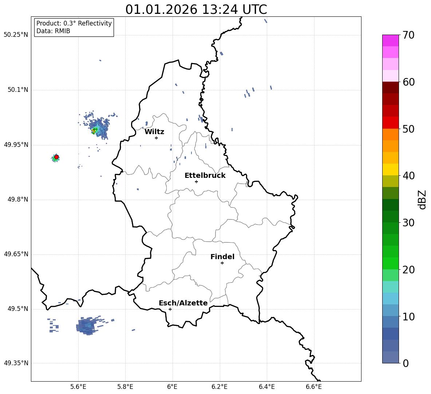This screenshot has height=394, width=431.
Task: Click the radar echo cluster northwest of Wiltz
Action: [x=98, y=126]
